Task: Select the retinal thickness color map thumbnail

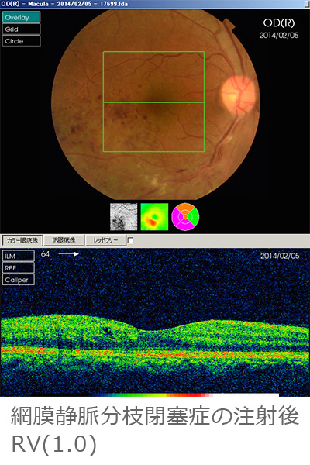Action: coord(154,217)
